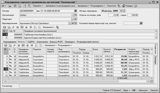Open Розрахувати dropdown in Внески toolbar
160x93 pixels.
click(x=65, y=45)
